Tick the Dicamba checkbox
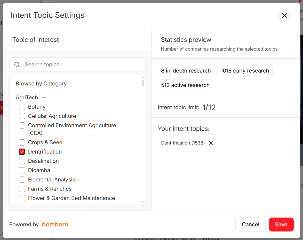 pyautogui.click(x=22, y=170)
